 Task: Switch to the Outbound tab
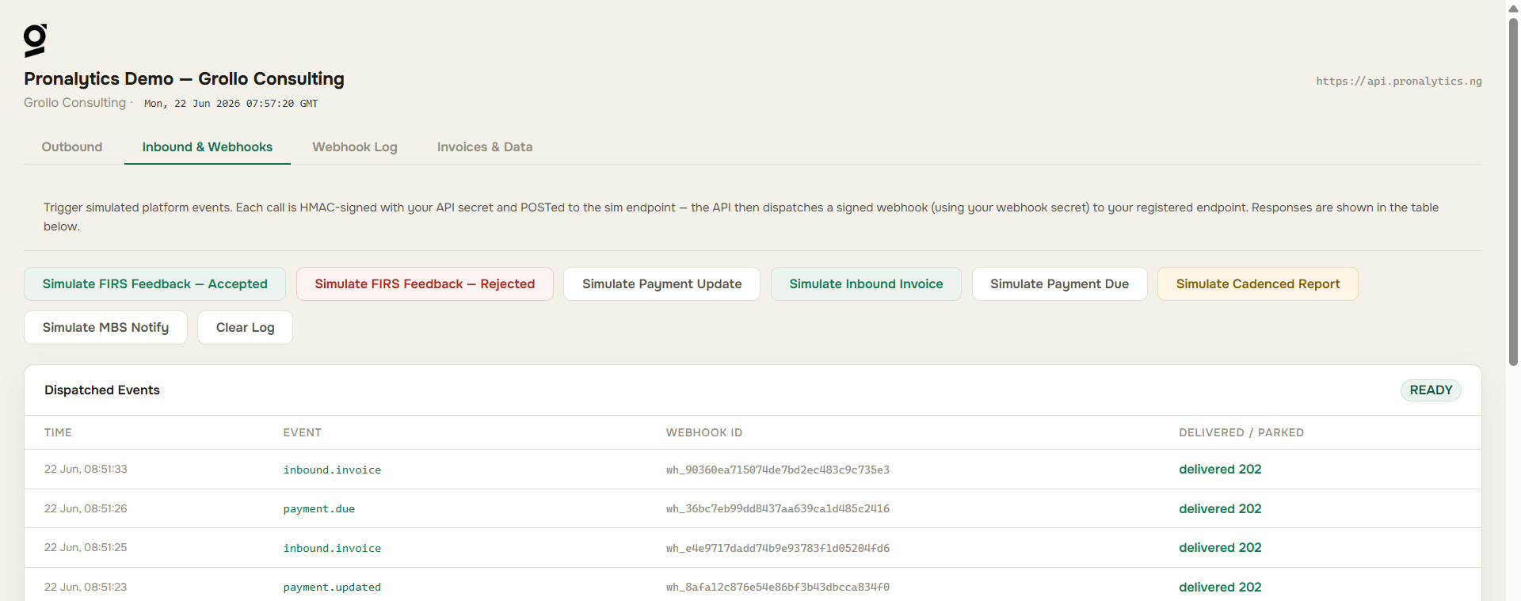(x=72, y=147)
